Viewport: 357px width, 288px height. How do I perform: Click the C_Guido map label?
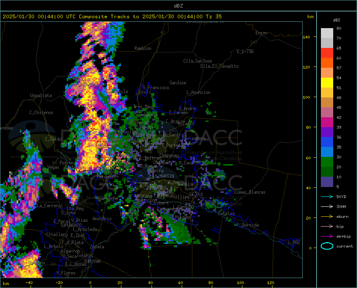[x=53, y=139]
